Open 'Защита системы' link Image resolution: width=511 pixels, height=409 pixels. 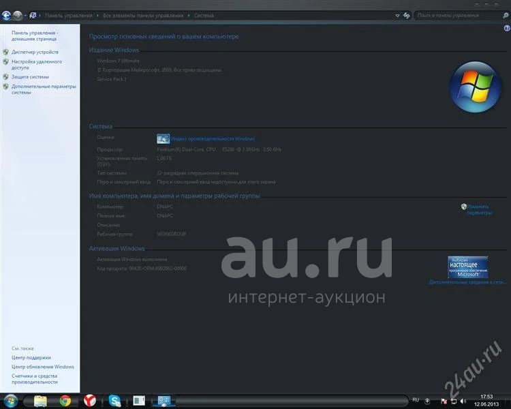pos(30,76)
